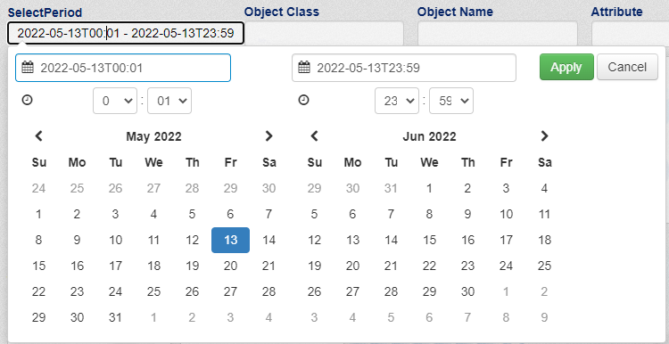Click the clock icon beside end time
Image resolution: width=669 pixels, height=344 pixels.
click(303, 100)
